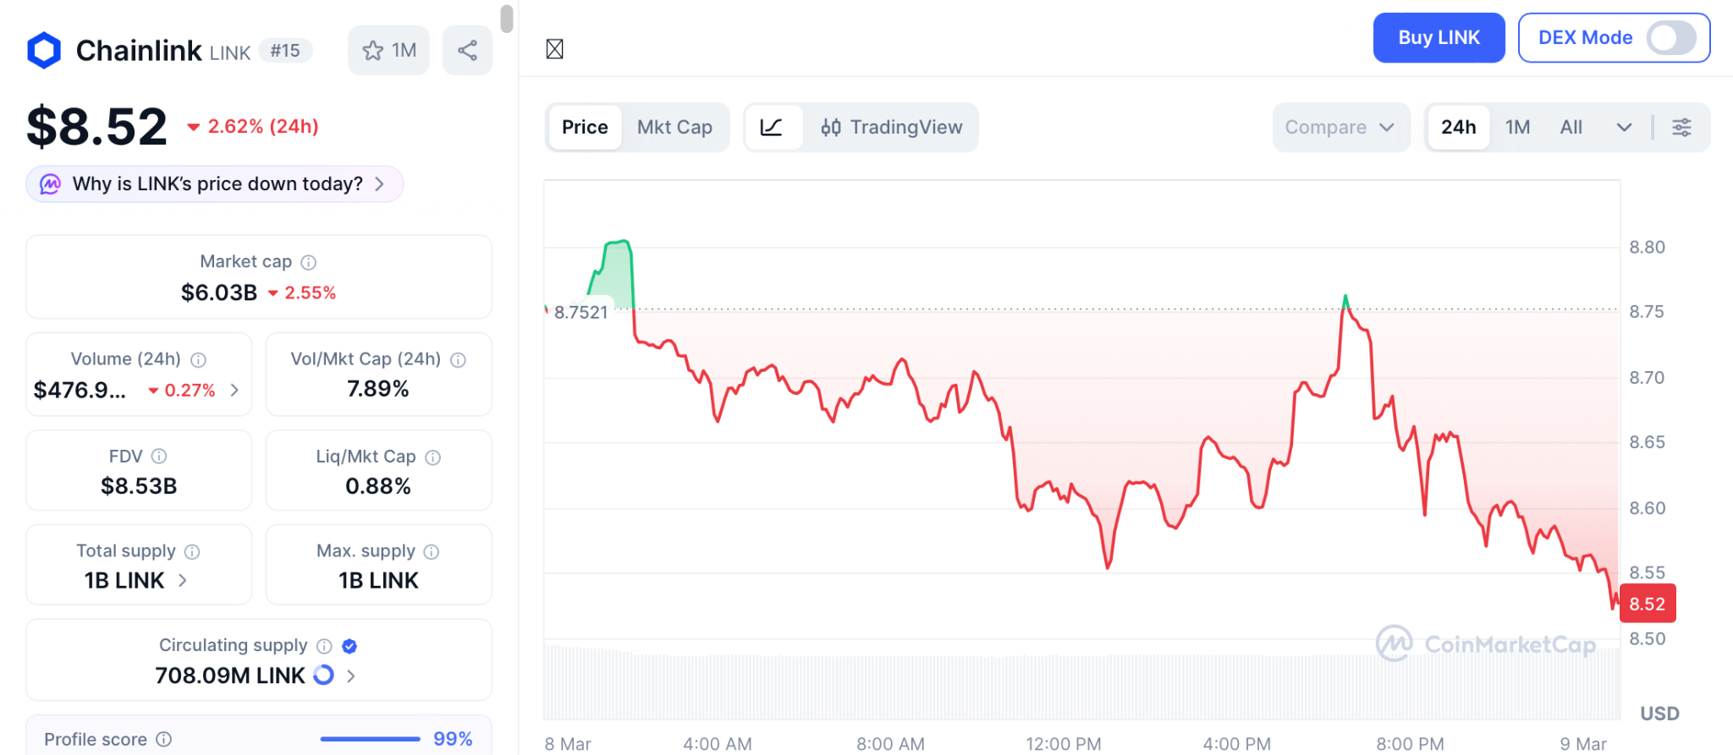Switch to the Mkt Cap tab

click(x=674, y=128)
